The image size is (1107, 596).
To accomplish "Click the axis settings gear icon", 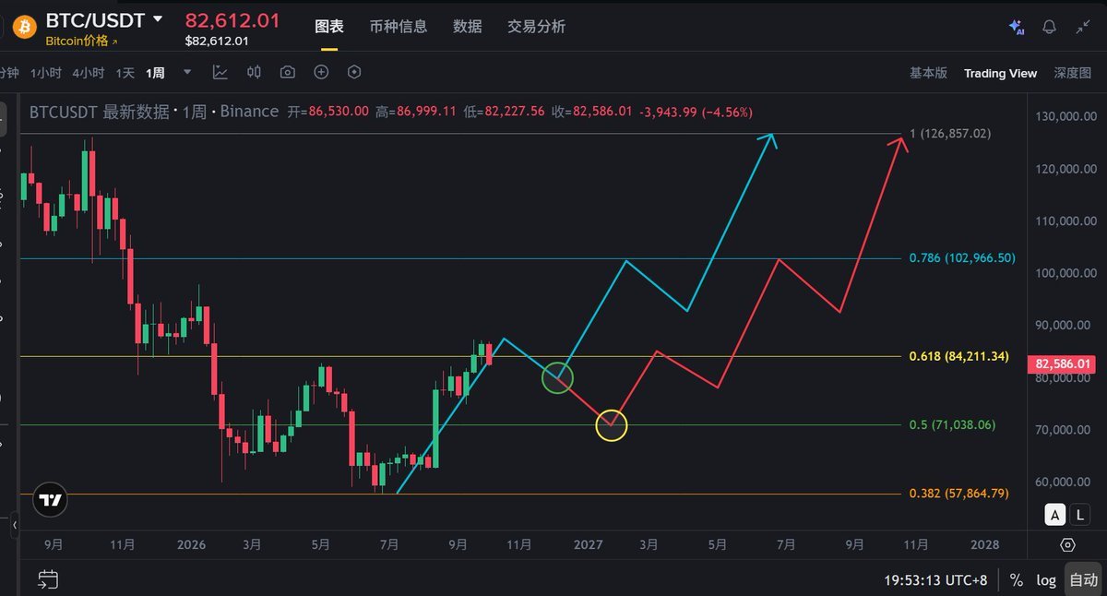I will click(1068, 544).
